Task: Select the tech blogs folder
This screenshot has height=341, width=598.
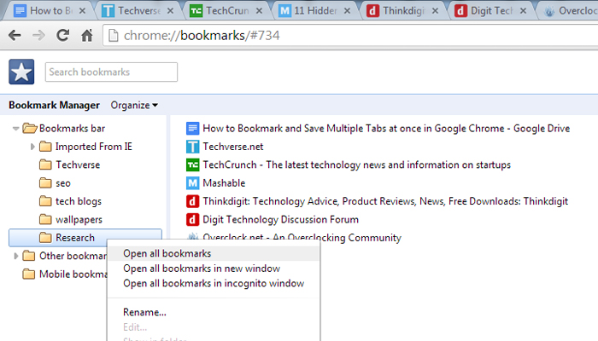Action: 79,201
